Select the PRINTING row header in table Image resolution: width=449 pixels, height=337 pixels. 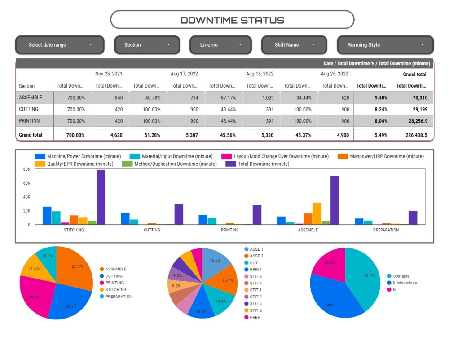click(x=30, y=121)
